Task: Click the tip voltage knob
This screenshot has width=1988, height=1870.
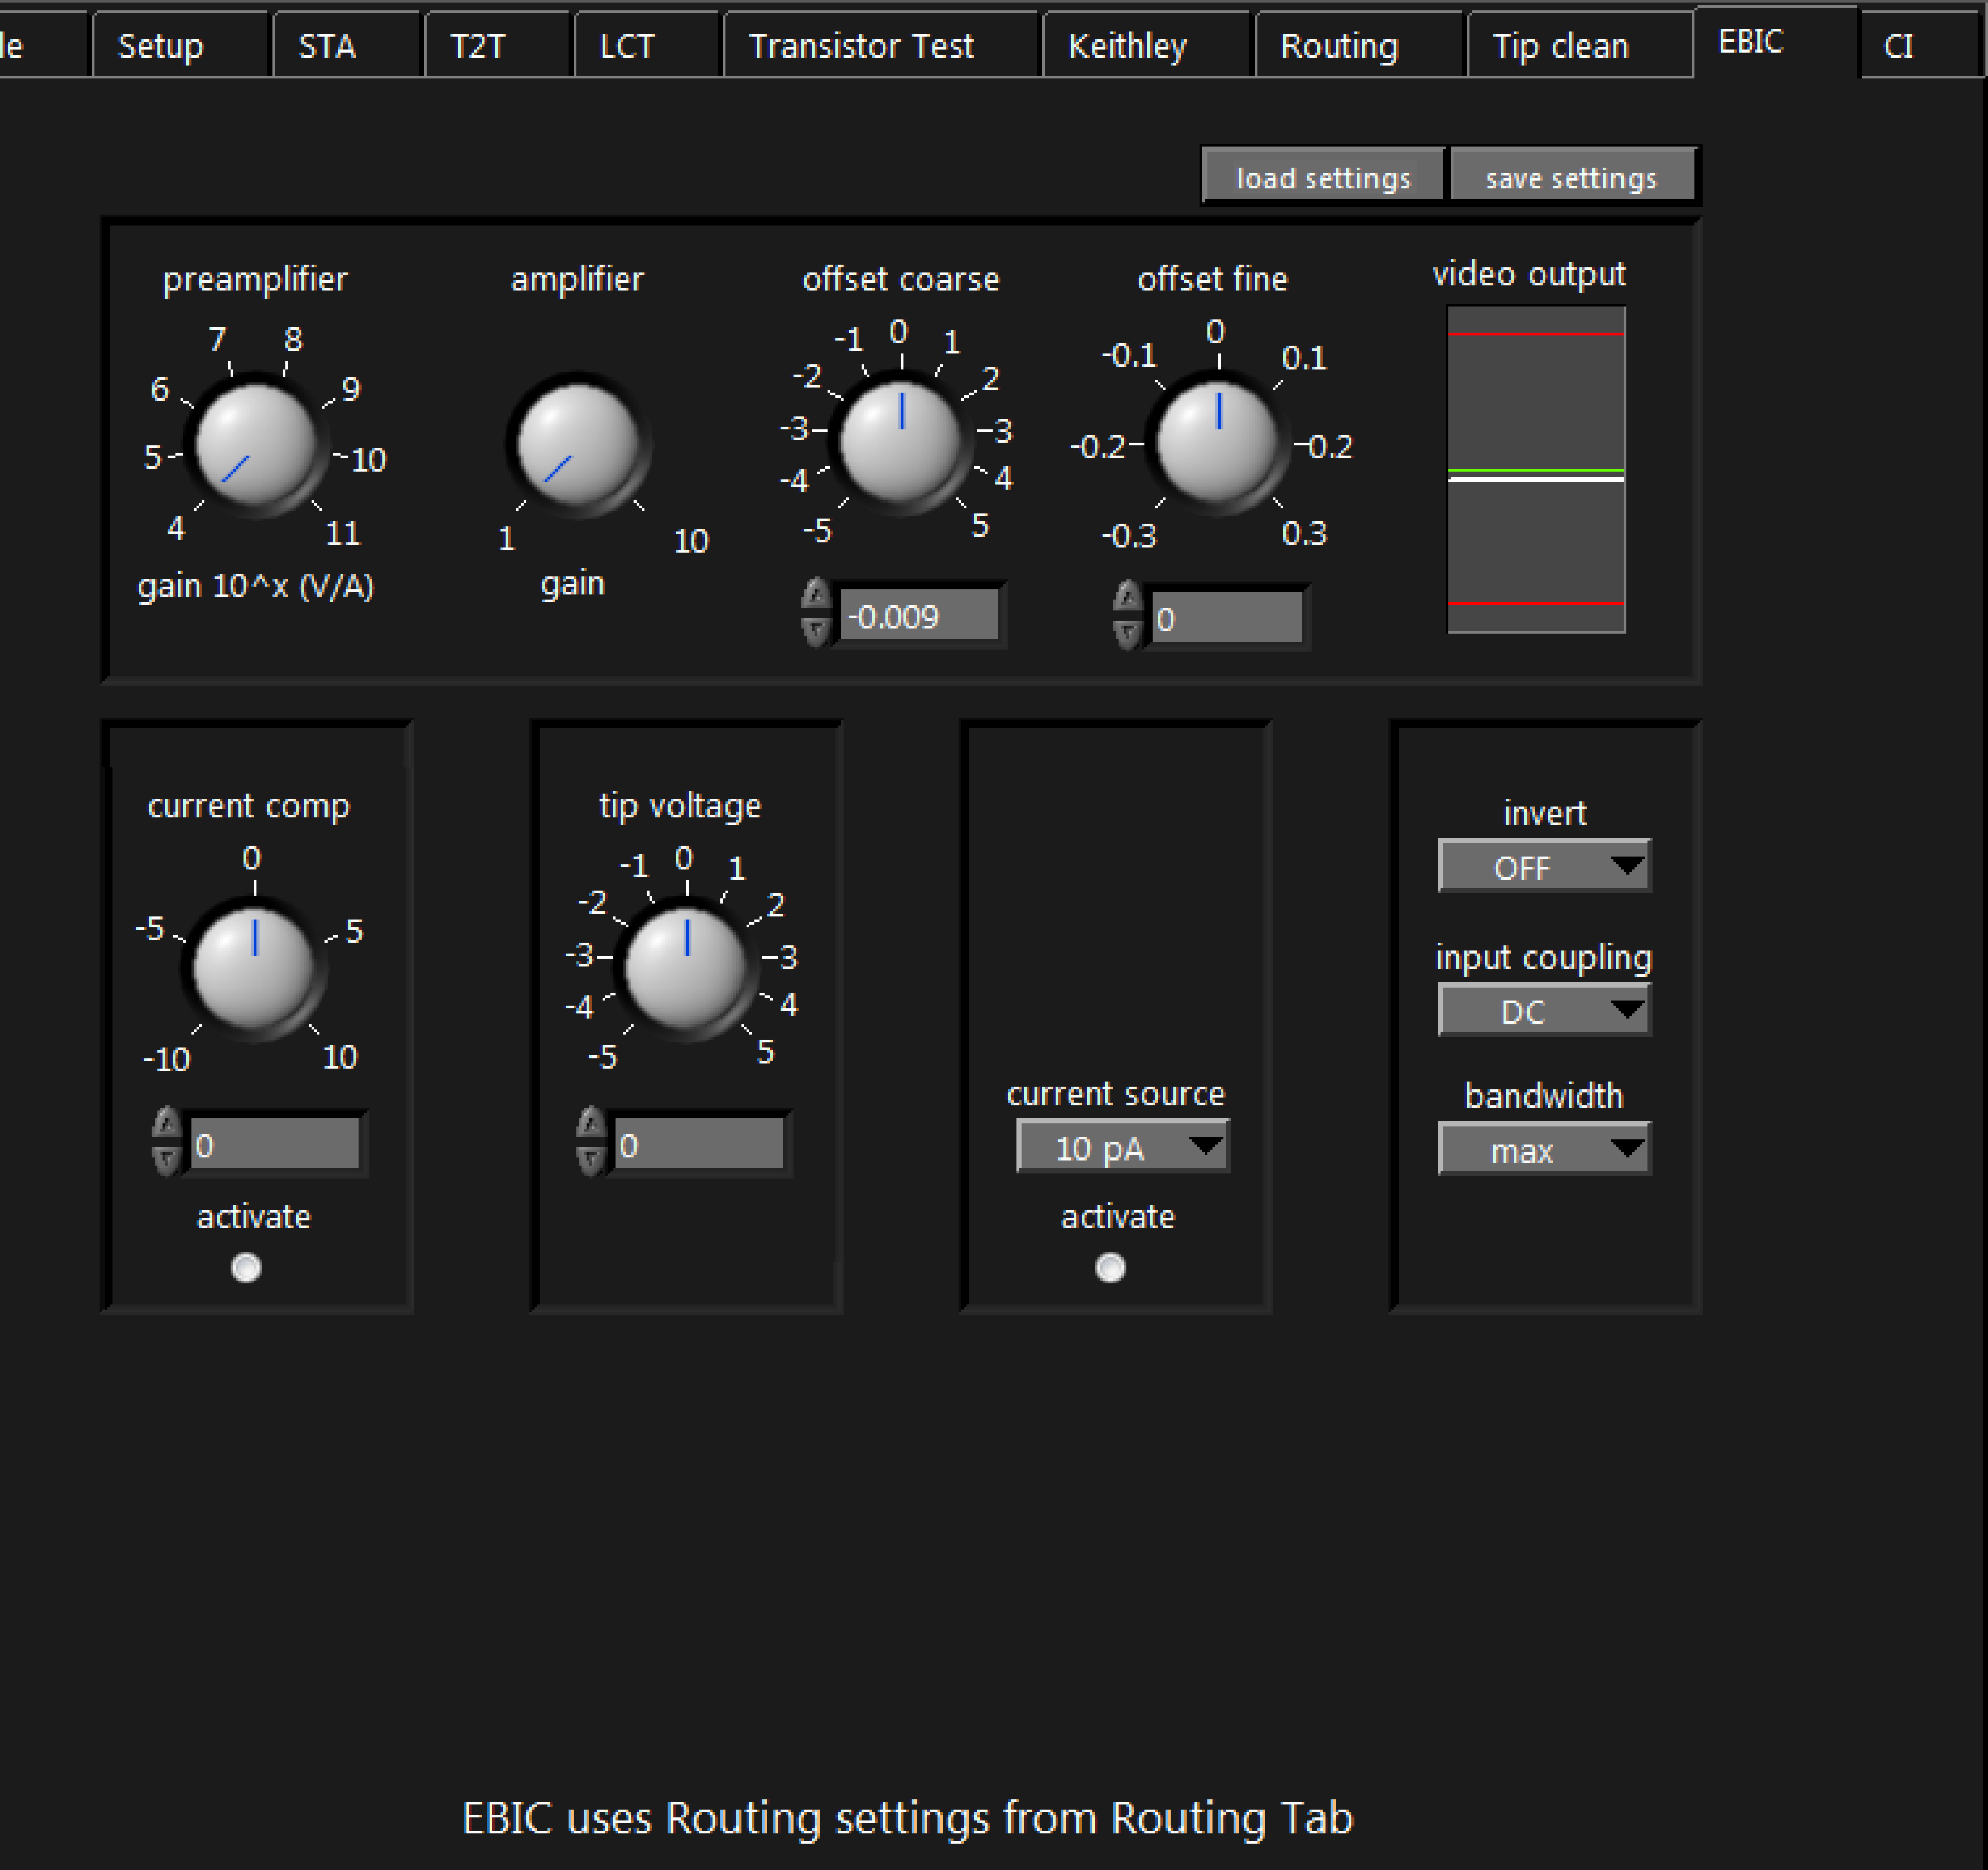Action: point(685,967)
